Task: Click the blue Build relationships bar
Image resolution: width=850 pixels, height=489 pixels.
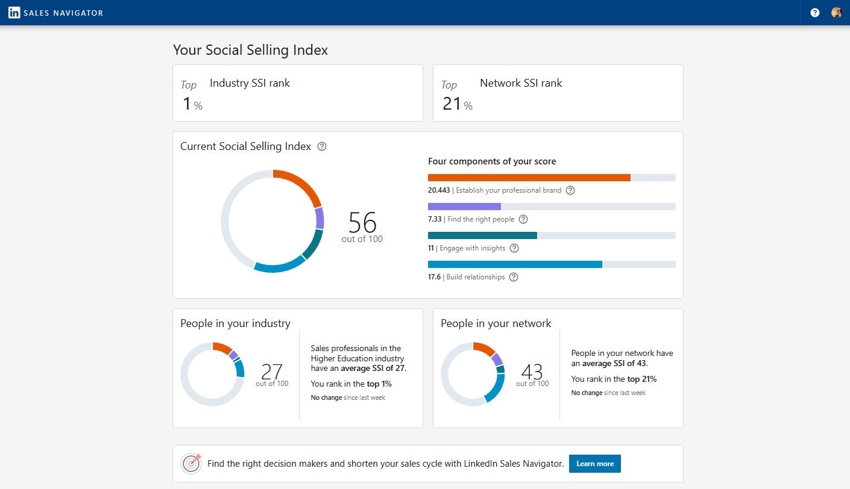Action: click(x=515, y=264)
